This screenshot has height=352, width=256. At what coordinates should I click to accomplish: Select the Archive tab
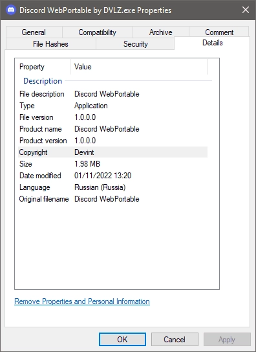click(161, 32)
